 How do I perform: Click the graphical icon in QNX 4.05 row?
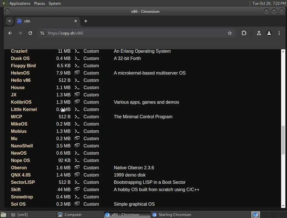(x=77, y=175)
